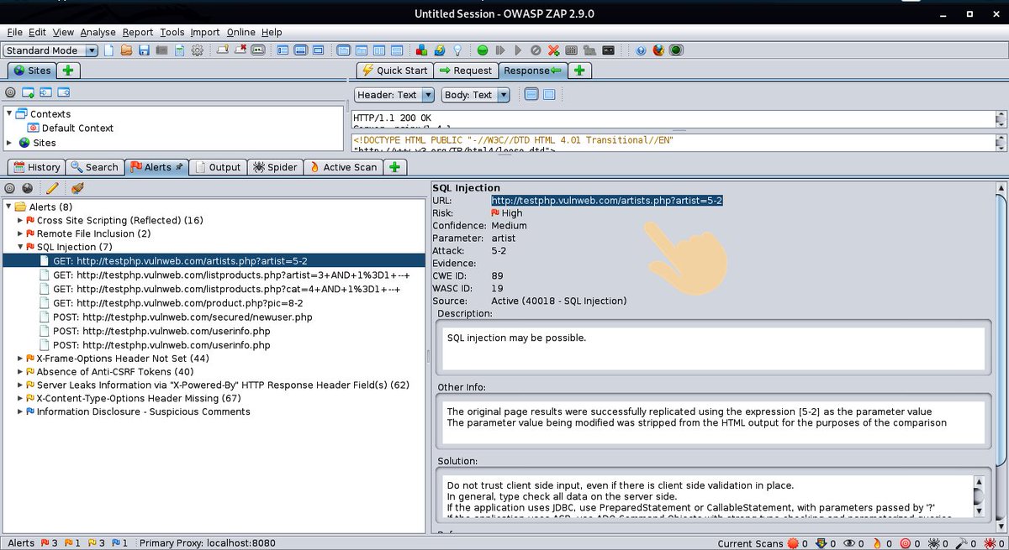
Task: Collapse the SQL Injection alert node
Action: [x=21, y=247]
